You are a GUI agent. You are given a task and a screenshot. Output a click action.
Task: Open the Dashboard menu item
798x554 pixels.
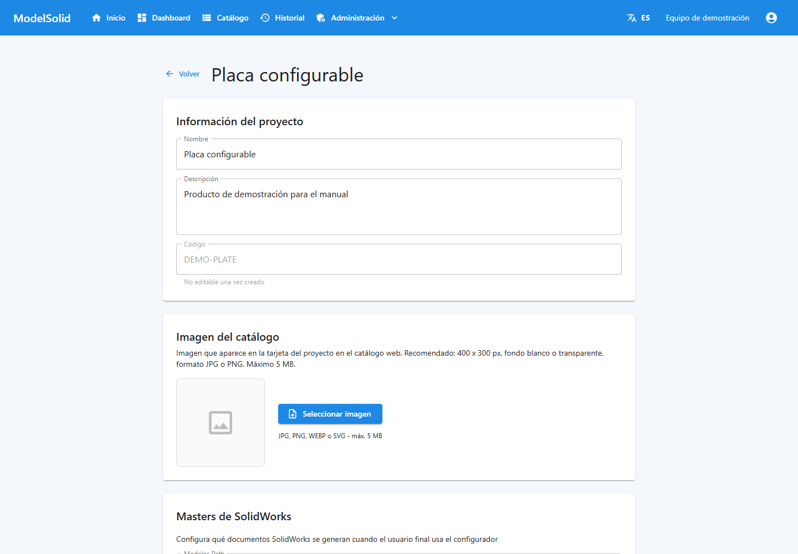click(x=171, y=18)
